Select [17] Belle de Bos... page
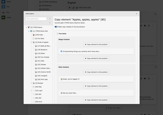The height and width of the screenshot is (115, 163). point(44,46)
